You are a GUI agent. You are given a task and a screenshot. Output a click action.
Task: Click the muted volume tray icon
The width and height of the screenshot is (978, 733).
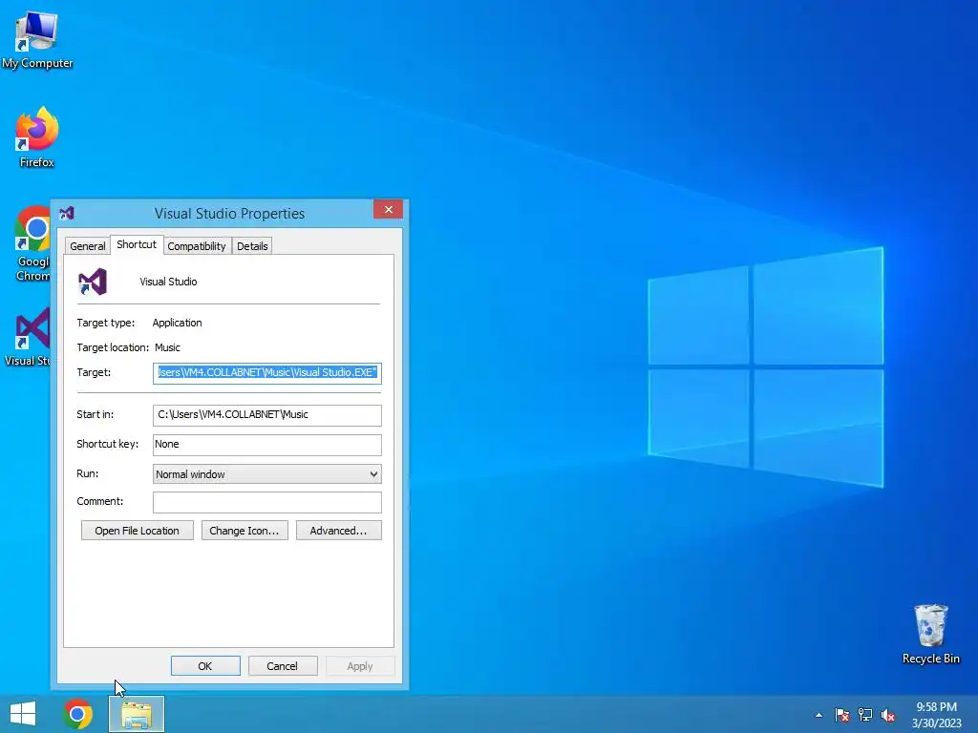(888, 715)
